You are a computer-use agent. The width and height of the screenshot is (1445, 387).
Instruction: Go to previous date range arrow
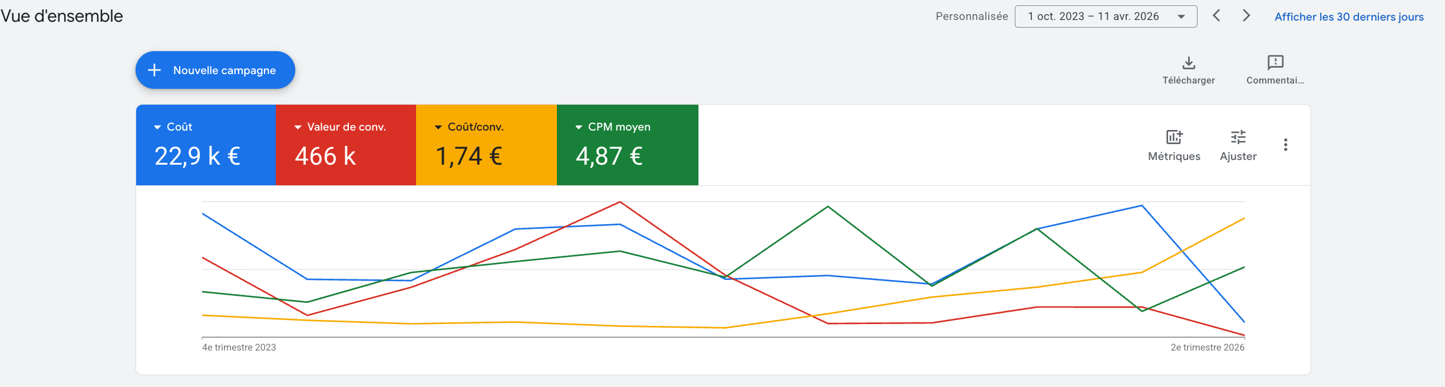click(1216, 16)
